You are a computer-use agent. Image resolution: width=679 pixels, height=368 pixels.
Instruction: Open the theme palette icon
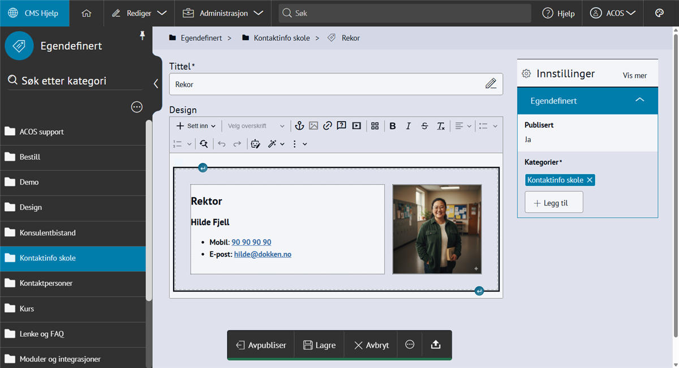tap(659, 13)
